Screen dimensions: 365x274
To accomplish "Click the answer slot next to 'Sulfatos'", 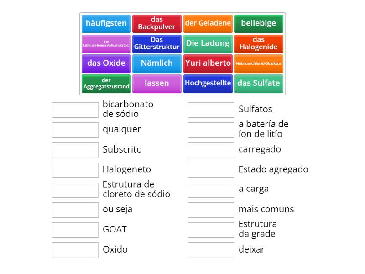I will point(211,110).
